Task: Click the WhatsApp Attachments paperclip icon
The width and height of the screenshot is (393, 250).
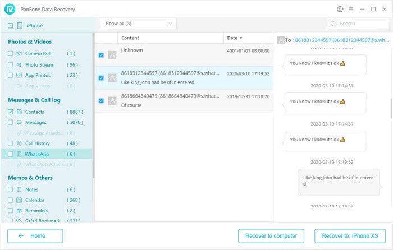Action: (x=19, y=164)
